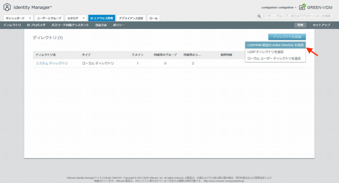Click the 最終同期 column header
This screenshot has width=339, height=183.
(226, 55)
